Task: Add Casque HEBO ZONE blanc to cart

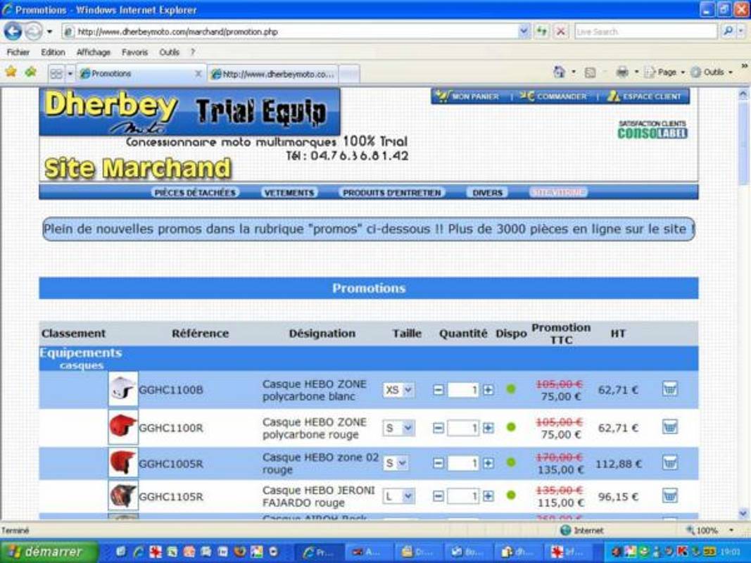Action: pos(670,388)
